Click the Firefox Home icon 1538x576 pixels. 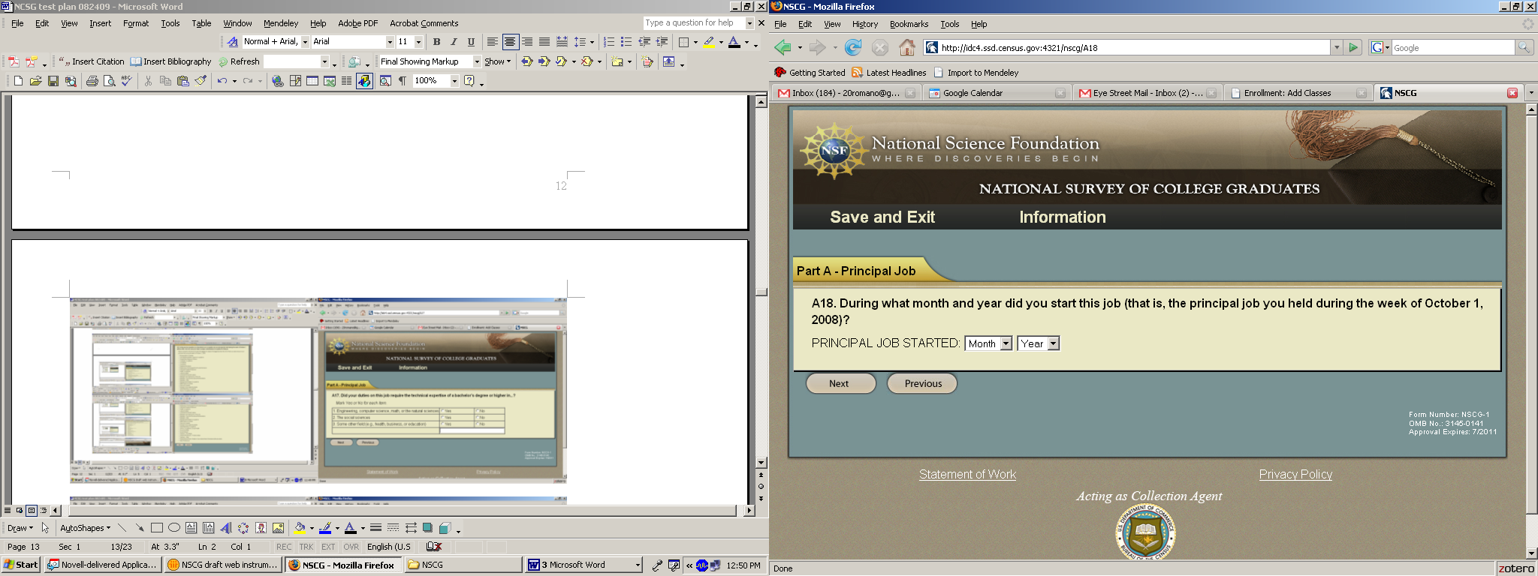(907, 48)
